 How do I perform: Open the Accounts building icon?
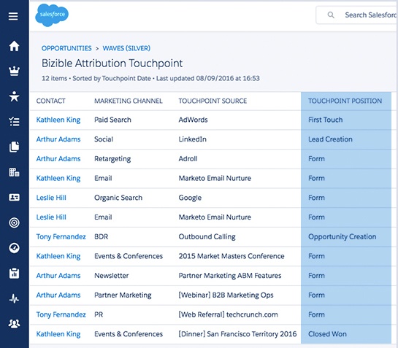14,172
